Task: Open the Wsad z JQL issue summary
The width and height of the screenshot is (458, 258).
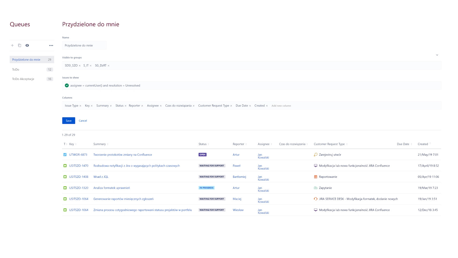Action: pyautogui.click(x=101, y=177)
